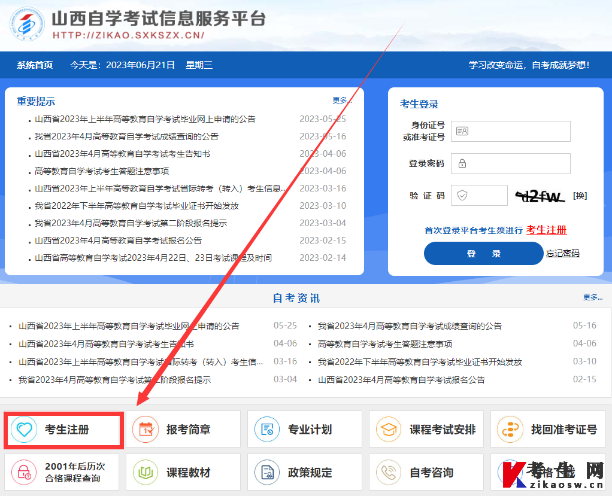
Task: Open 考生答题注意事项 in 重要提示 list
Action: [102, 171]
